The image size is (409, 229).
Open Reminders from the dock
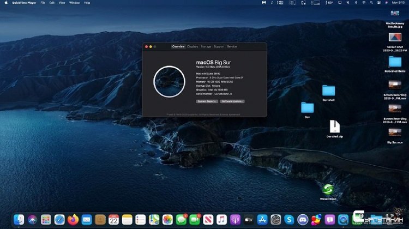141,220
